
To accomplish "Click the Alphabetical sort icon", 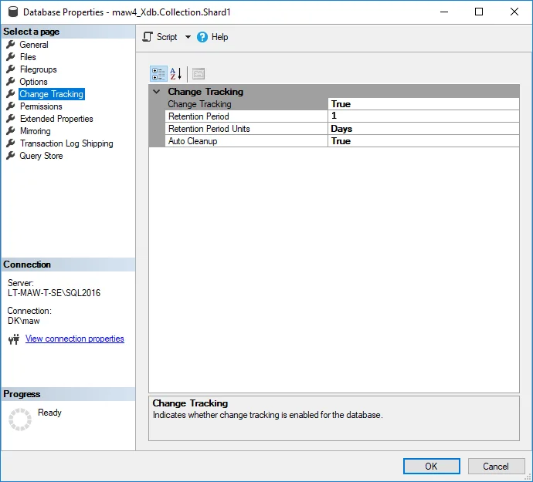I will pos(176,74).
